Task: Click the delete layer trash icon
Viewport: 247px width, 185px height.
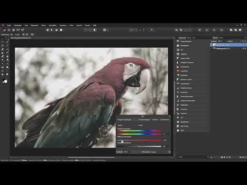Action: point(245,157)
